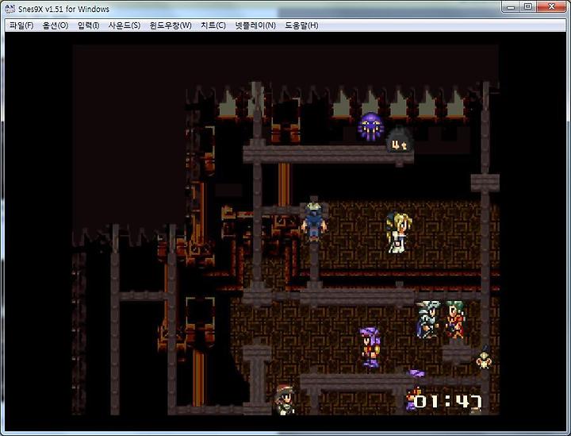Minimize the Snes9X window
571x436 pixels.
(511, 7)
